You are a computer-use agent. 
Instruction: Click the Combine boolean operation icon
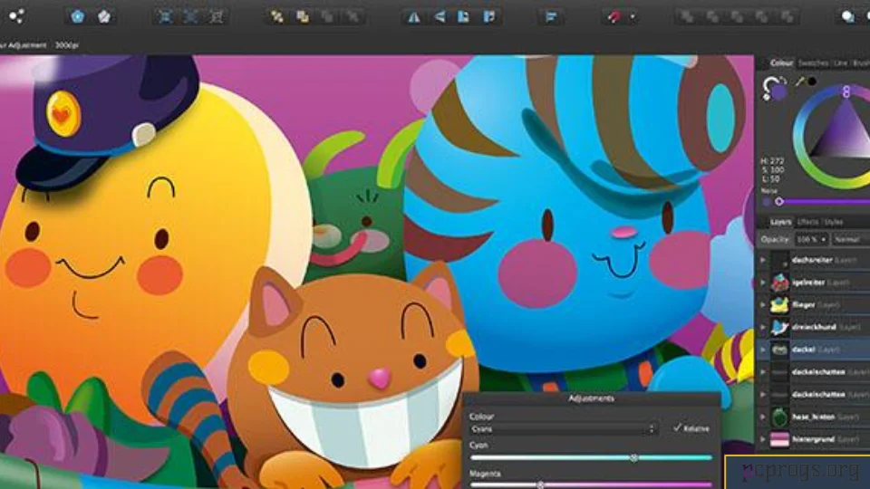click(x=788, y=16)
